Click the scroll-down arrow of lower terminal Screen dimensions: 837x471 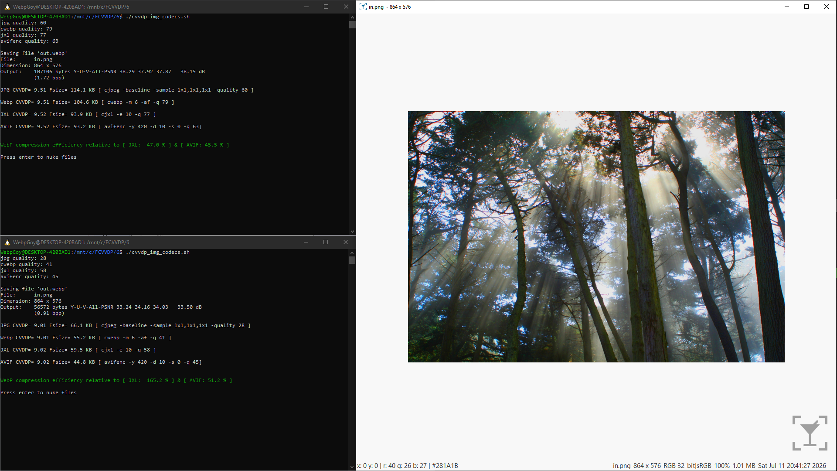coord(352,467)
